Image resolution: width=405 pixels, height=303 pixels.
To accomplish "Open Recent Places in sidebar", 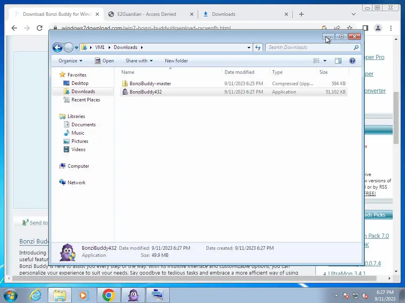I will point(85,100).
